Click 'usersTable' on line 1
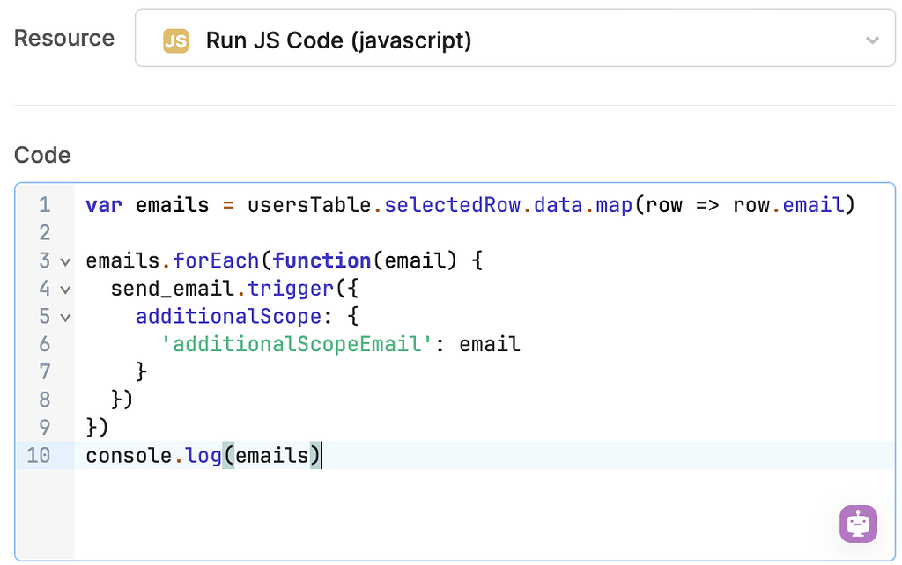This screenshot has height=565, width=902. click(x=309, y=205)
